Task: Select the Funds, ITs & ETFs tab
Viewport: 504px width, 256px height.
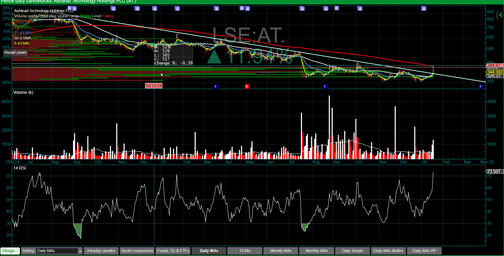Action: coord(173,251)
